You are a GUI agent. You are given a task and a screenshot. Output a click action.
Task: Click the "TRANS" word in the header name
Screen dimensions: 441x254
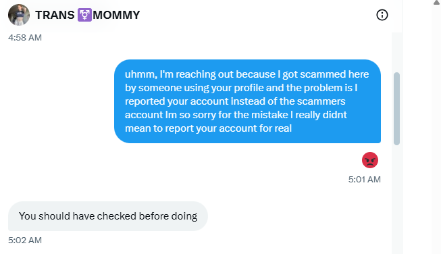coord(55,15)
